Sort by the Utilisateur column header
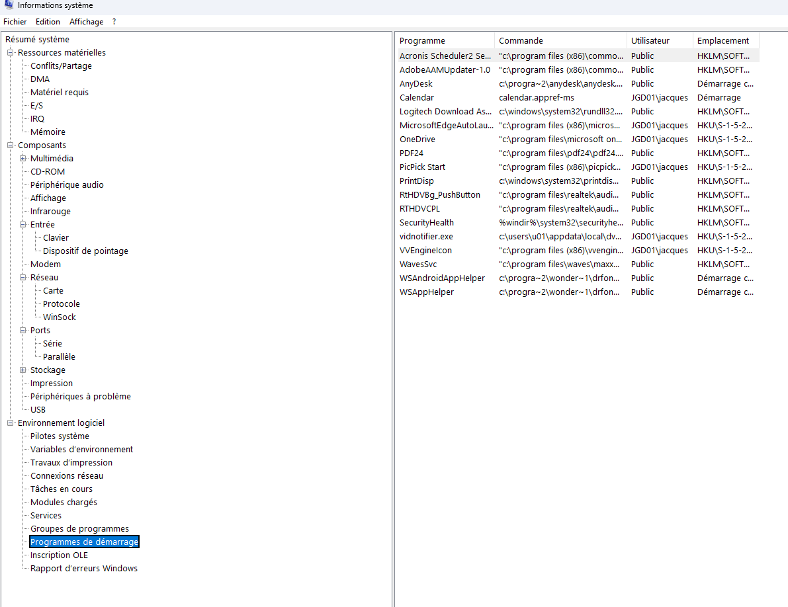 coord(660,41)
